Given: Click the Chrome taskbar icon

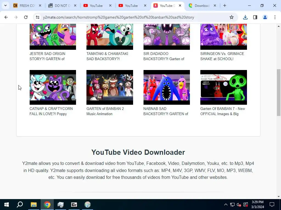Looking at the screenshot, I should tap(47, 205).
